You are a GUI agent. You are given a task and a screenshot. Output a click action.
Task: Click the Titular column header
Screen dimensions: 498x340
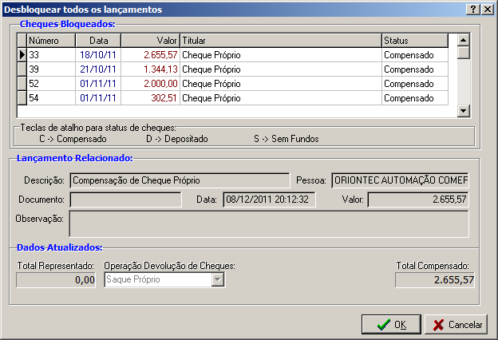280,40
